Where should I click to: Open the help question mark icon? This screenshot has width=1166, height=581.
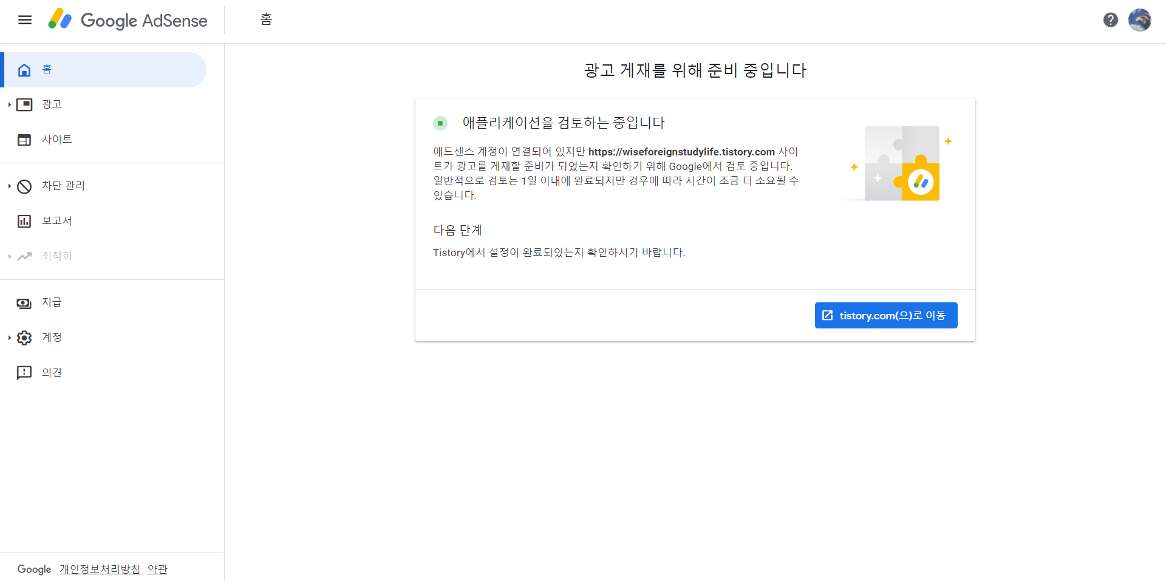pos(1111,20)
